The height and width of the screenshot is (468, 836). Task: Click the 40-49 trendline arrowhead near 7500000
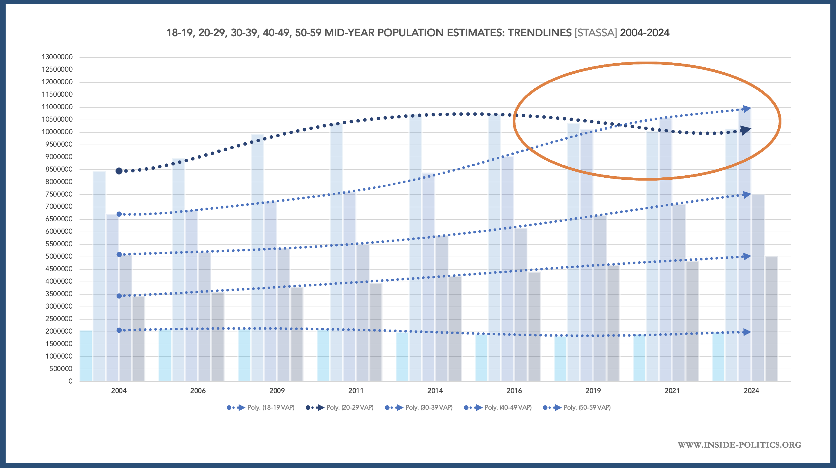point(747,195)
